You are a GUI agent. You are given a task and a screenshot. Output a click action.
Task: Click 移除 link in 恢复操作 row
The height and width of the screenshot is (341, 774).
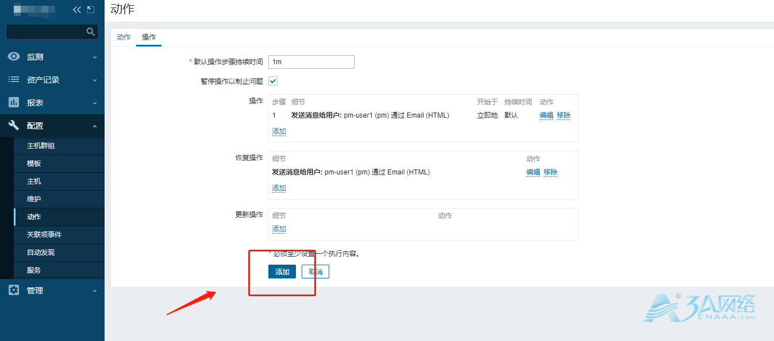click(x=550, y=172)
